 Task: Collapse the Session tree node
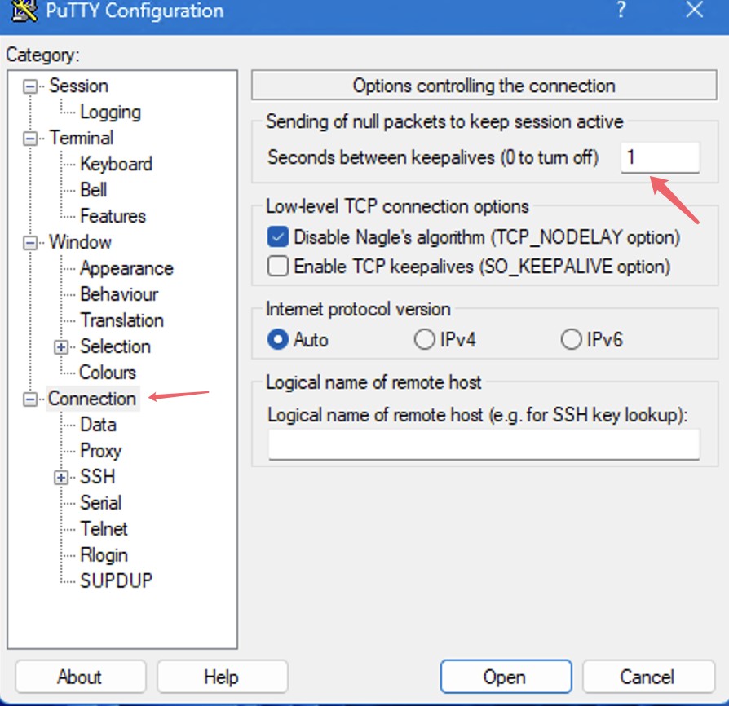[31, 86]
